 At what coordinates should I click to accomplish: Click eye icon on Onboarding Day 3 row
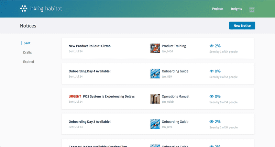211,122
